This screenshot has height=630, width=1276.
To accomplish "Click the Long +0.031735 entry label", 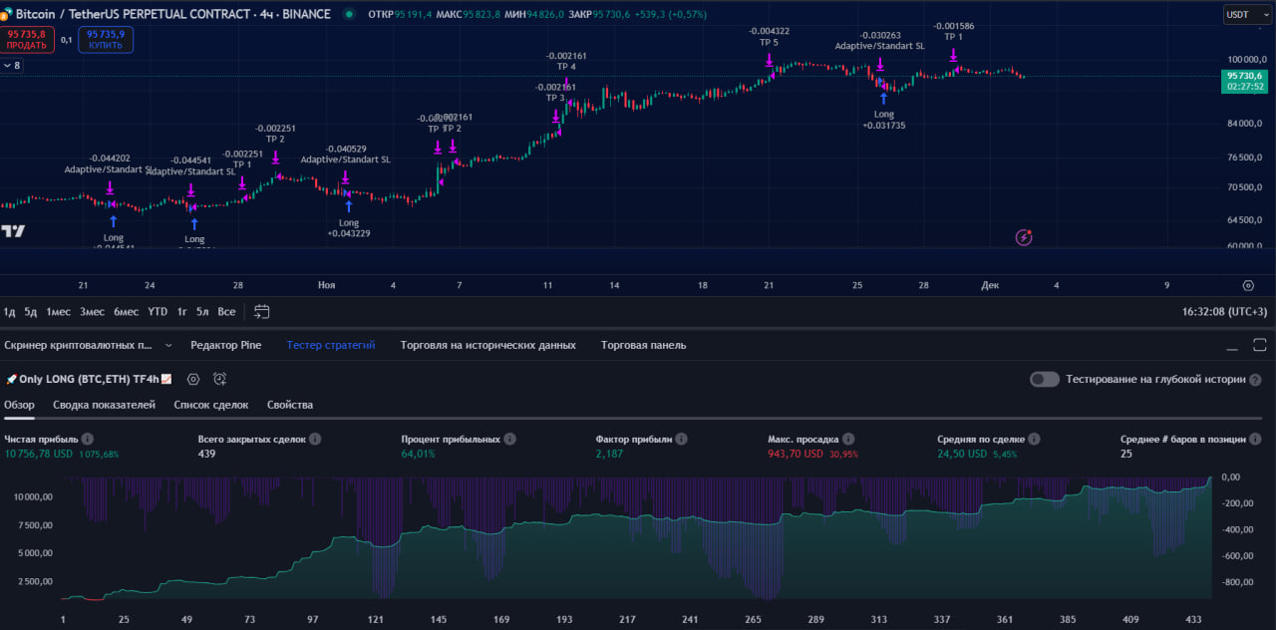I will [884, 120].
